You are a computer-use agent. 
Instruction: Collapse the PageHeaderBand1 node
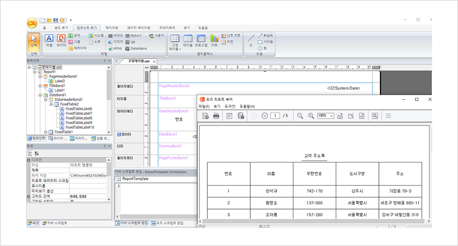pyautogui.click(x=40, y=77)
